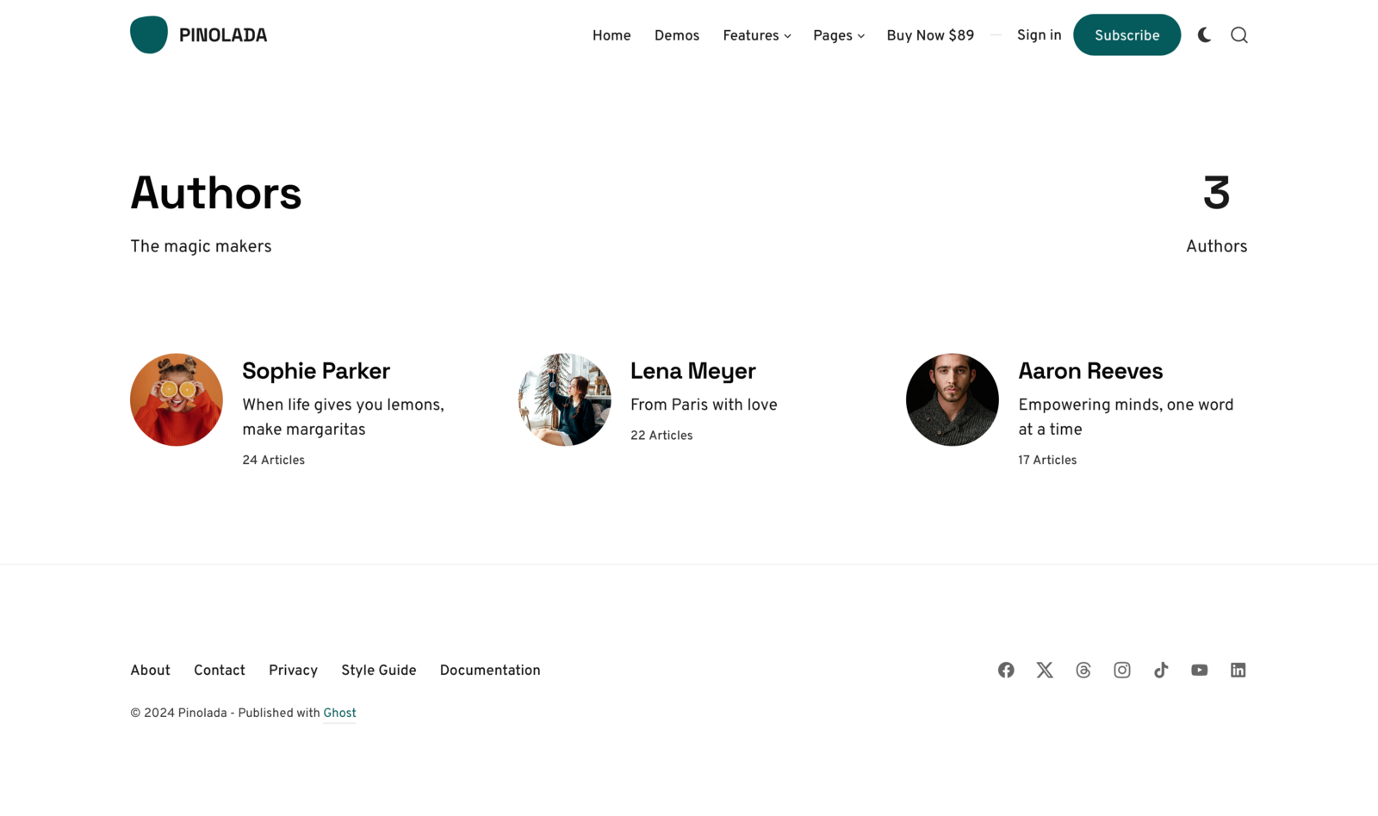Open the TikTok social icon
The image size is (1378, 816).
point(1161,670)
